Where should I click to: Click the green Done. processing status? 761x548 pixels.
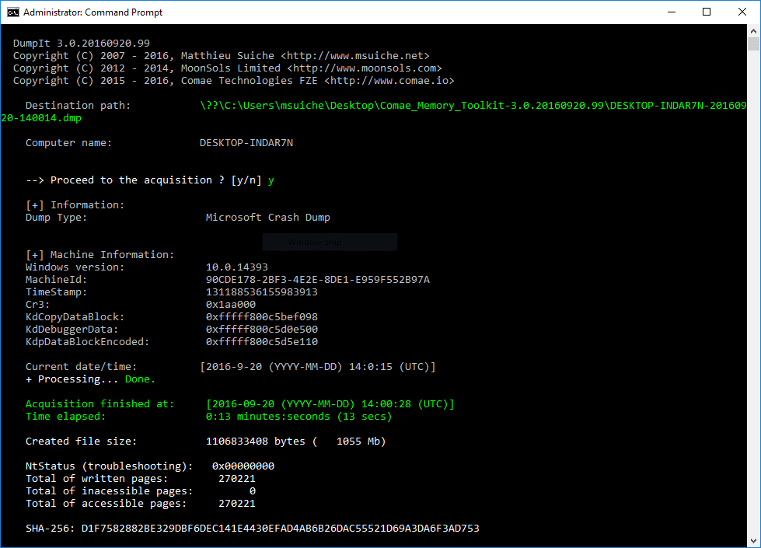140,379
